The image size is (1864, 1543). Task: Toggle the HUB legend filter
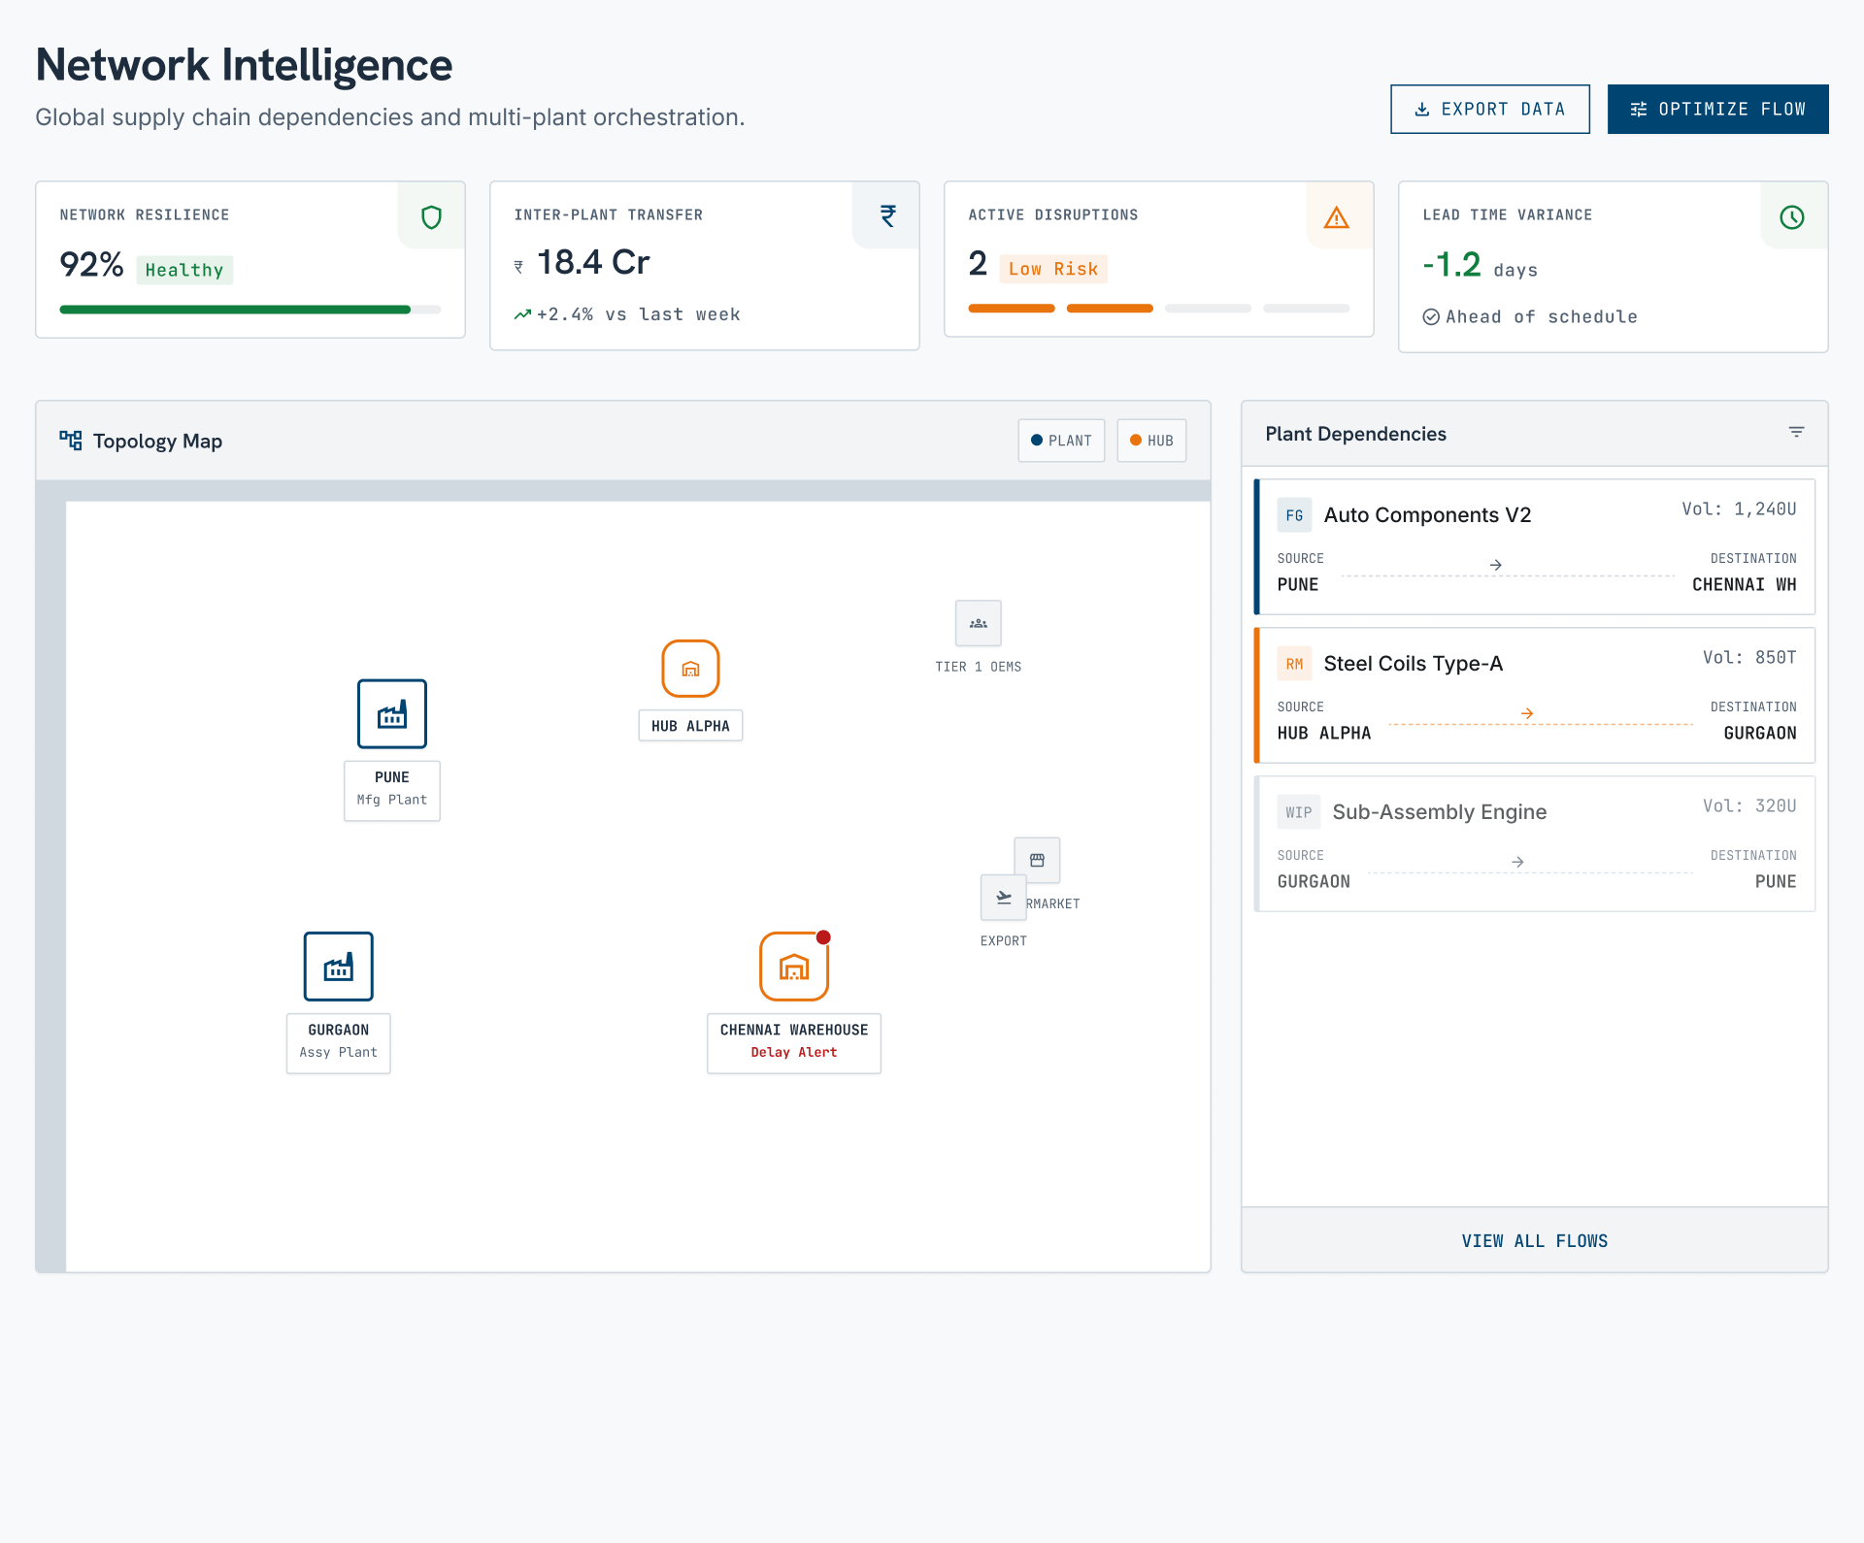pos(1151,441)
